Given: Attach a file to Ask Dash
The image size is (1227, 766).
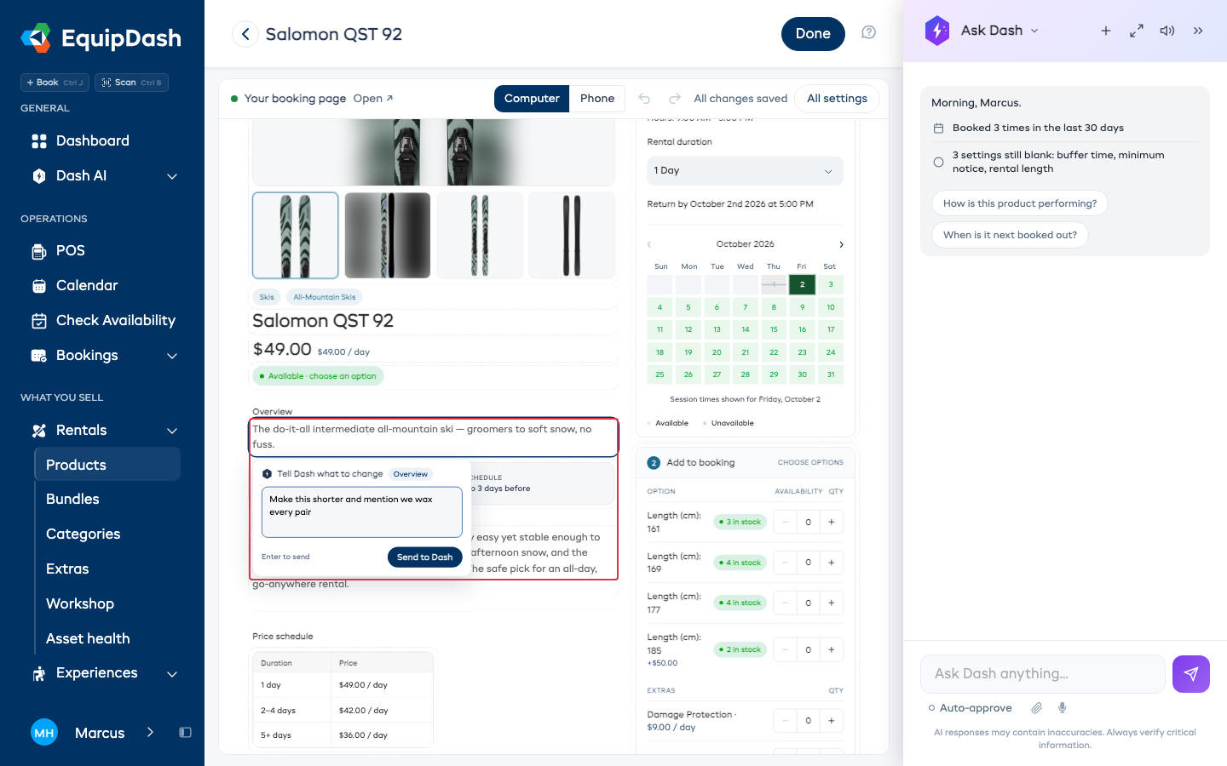Looking at the screenshot, I should tap(1037, 708).
